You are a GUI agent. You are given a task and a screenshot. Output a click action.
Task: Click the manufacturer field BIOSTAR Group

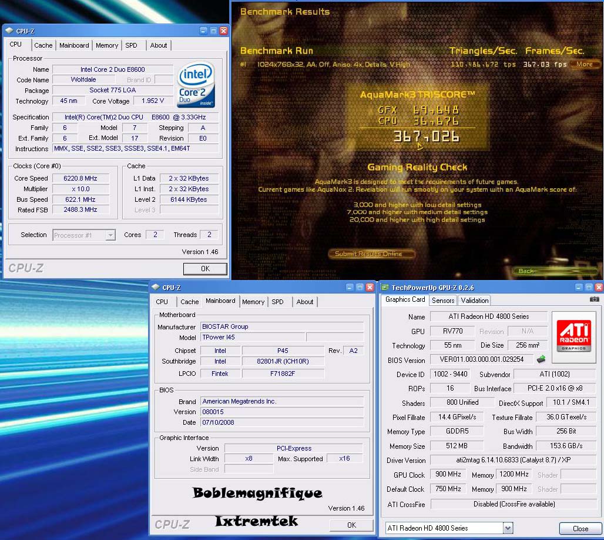282,326
